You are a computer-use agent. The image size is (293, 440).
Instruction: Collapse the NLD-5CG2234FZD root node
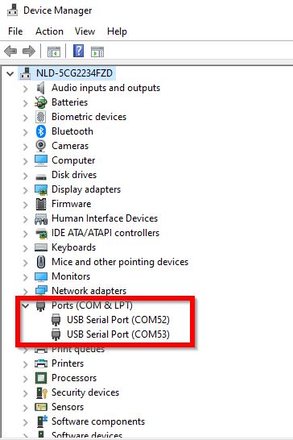point(10,74)
